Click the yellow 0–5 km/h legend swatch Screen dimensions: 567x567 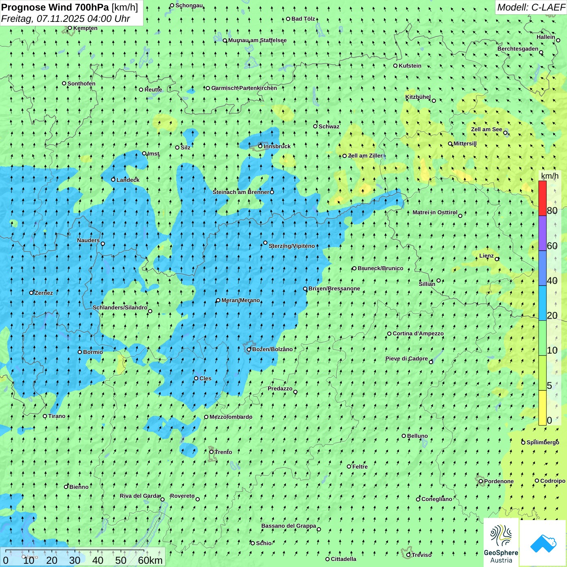pos(542,408)
